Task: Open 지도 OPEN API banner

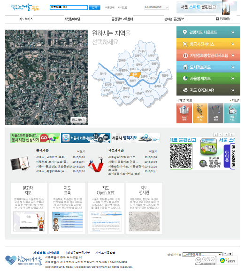Action: (208, 90)
